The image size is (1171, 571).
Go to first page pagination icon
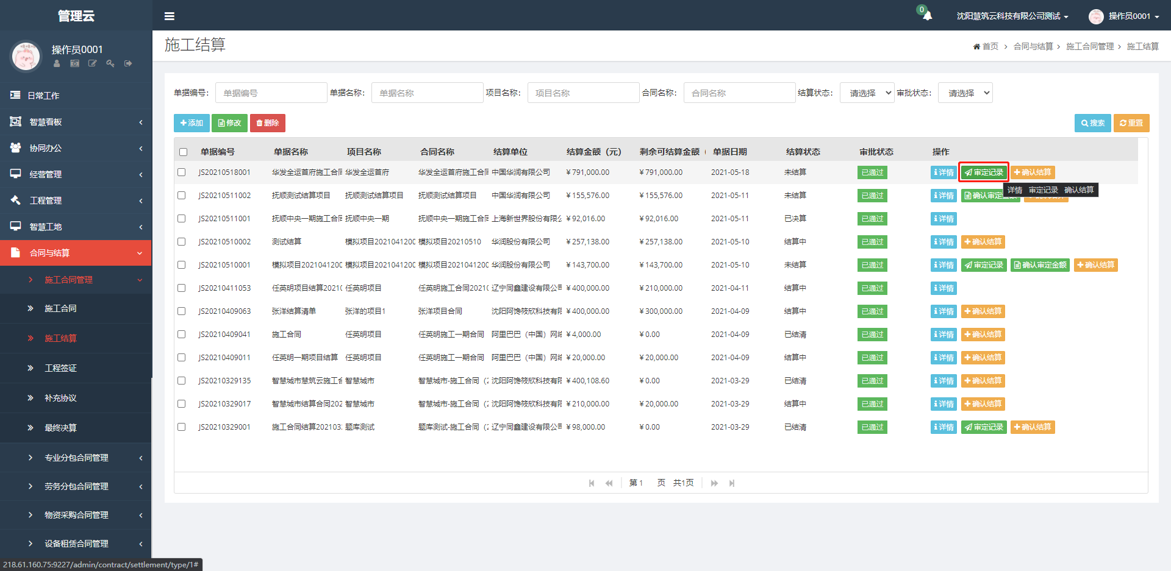click(x=592, y=483)
